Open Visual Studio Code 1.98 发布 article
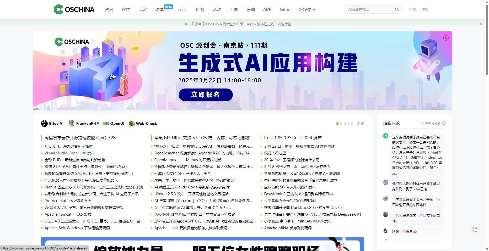Screen dimensions: 489x251 tap(69, 153)
